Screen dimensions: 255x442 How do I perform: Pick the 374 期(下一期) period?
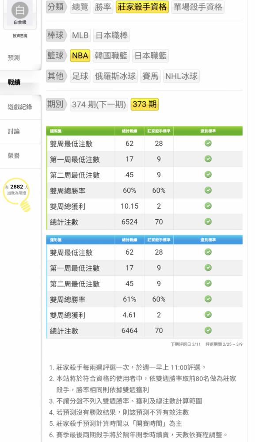[99, 105]
